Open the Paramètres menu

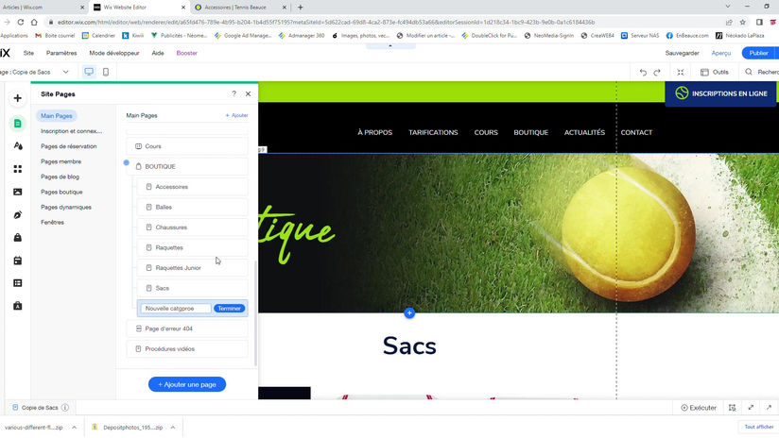point(61,53)
